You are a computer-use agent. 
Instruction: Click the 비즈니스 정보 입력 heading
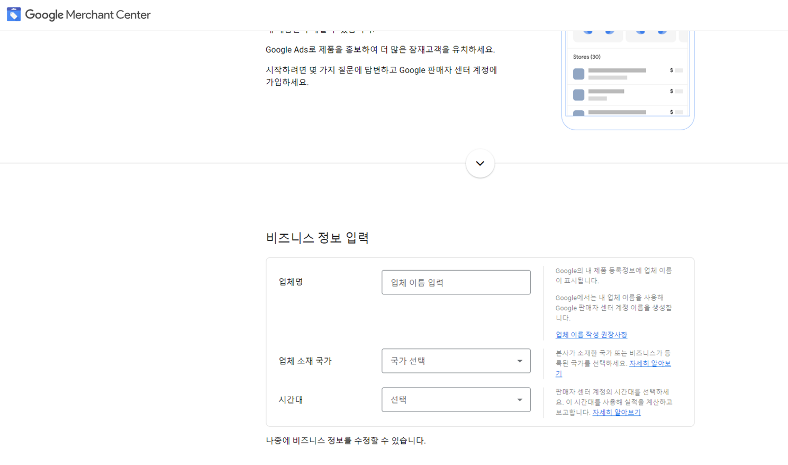pyautogui.click(x=317, y=238)
